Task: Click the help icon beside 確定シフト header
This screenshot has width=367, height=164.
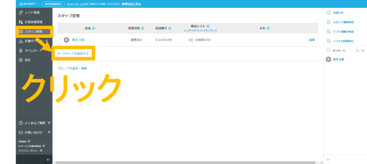Action: (208, 26)
